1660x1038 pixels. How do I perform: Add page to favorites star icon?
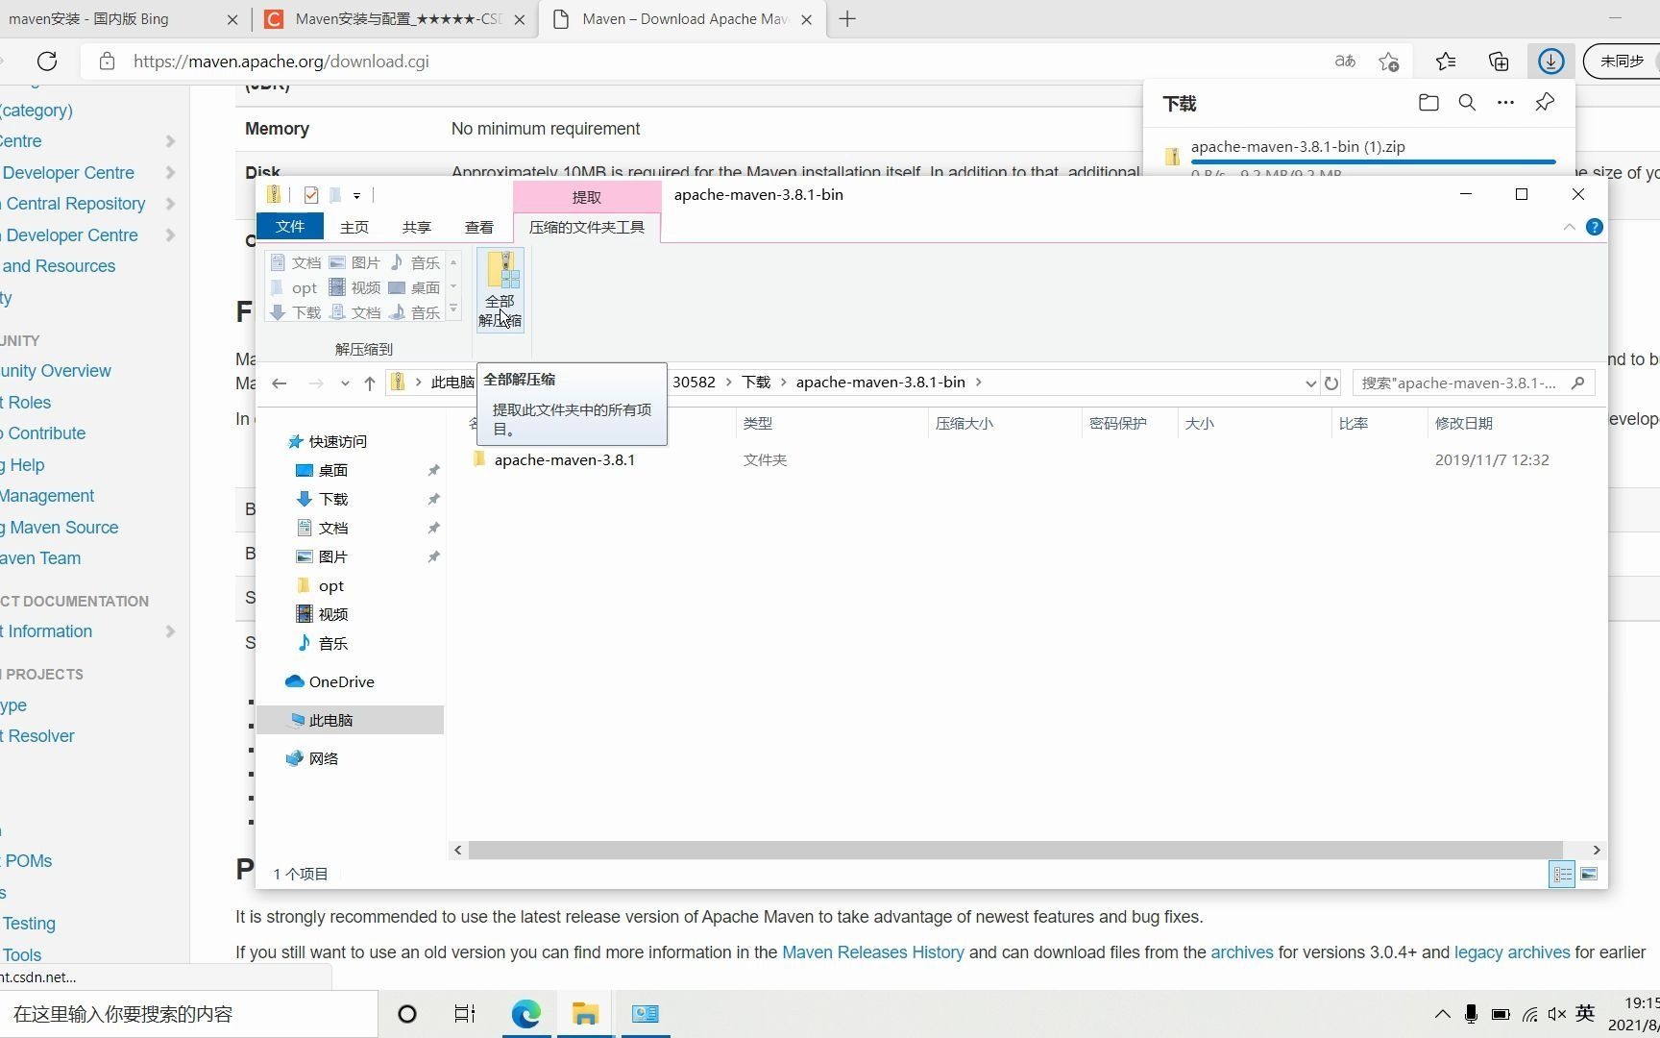pos(1388,62)
